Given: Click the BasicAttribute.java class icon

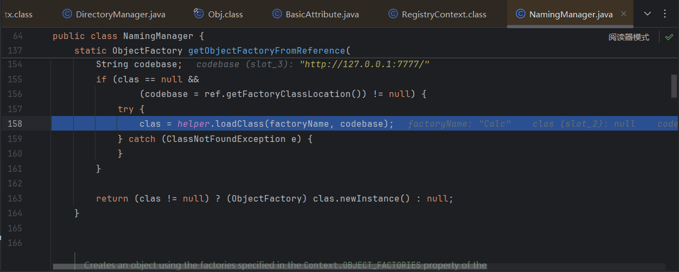Looking at the screenshot, I should click(277, 14).
